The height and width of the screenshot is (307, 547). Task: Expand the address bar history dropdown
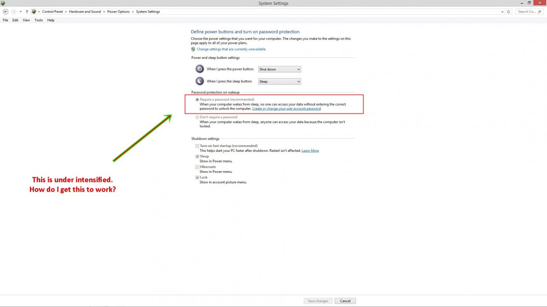(x=503, y=12)
